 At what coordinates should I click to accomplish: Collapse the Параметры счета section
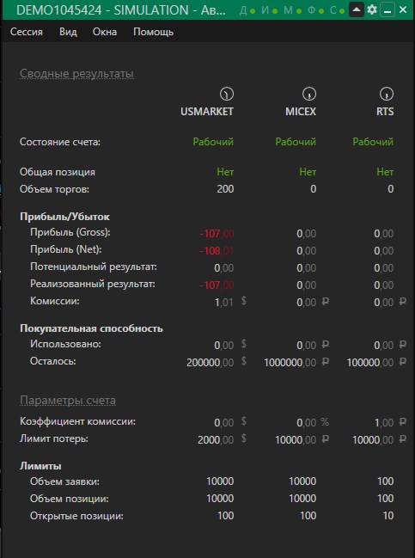point(68,401)
